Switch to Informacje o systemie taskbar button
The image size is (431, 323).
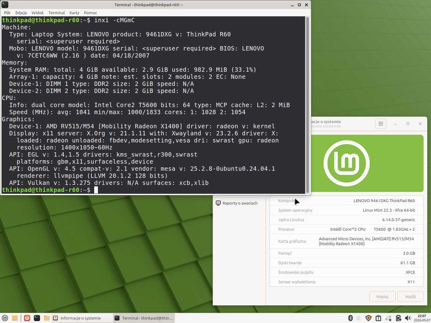(x=82, y=318)
